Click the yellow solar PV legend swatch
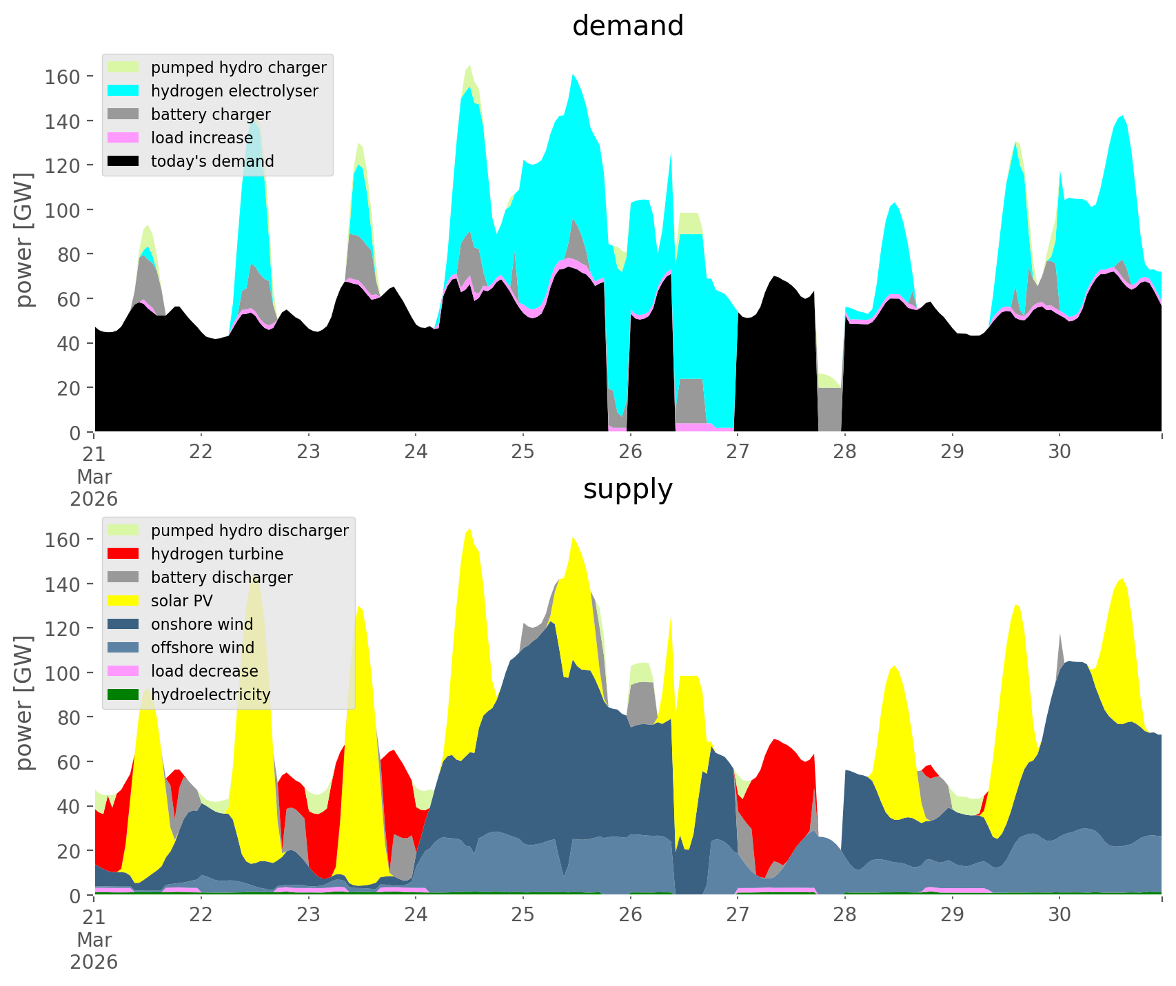Viewport: 1176px width, 986px height. click(x=124, y=601)
